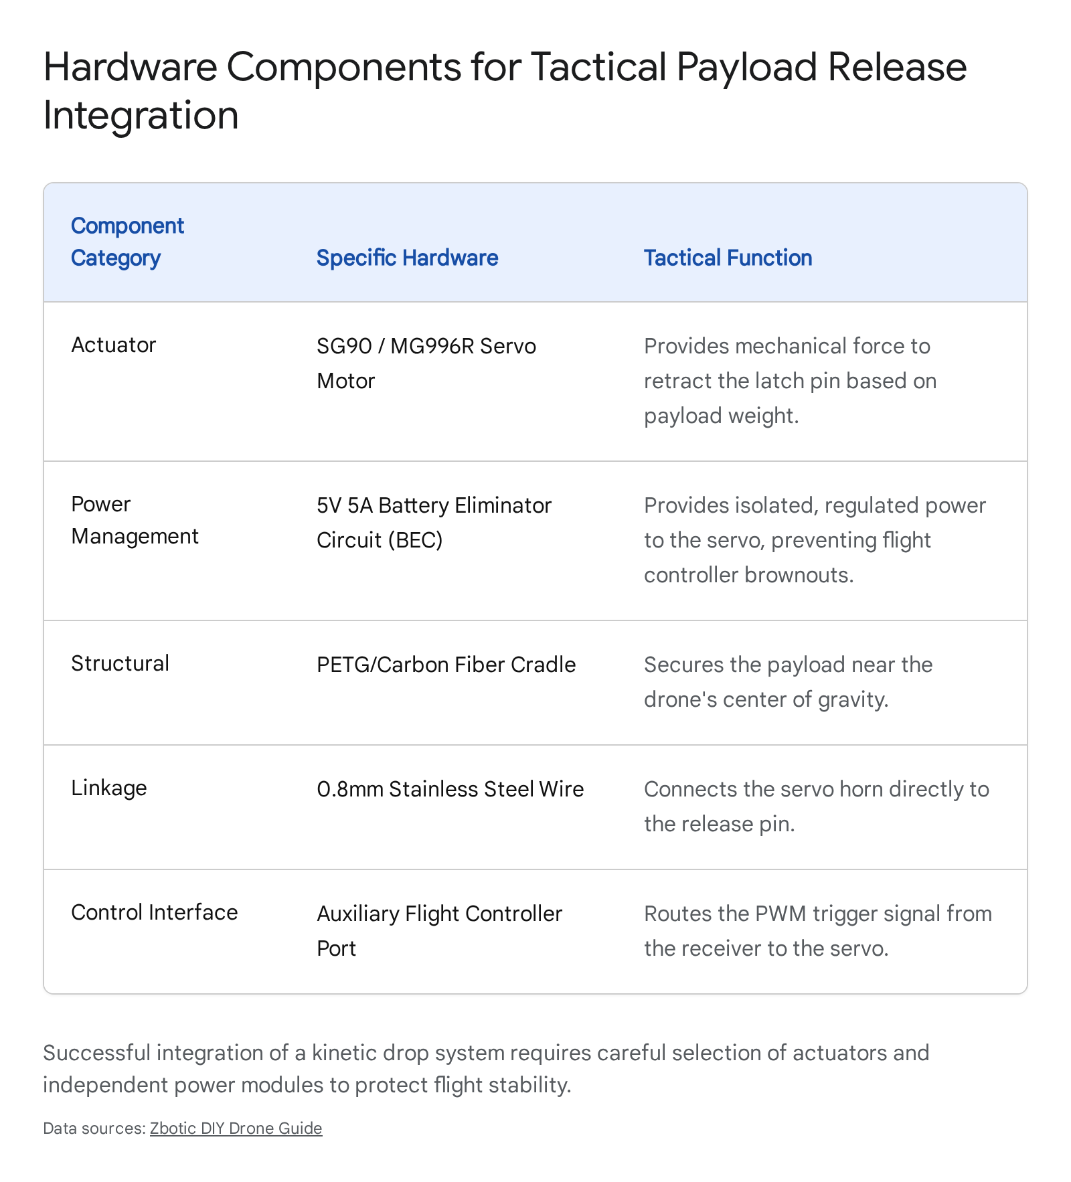Click the Hardware Components page heading
The image size is (1071, 1182).
coord(505,90)
